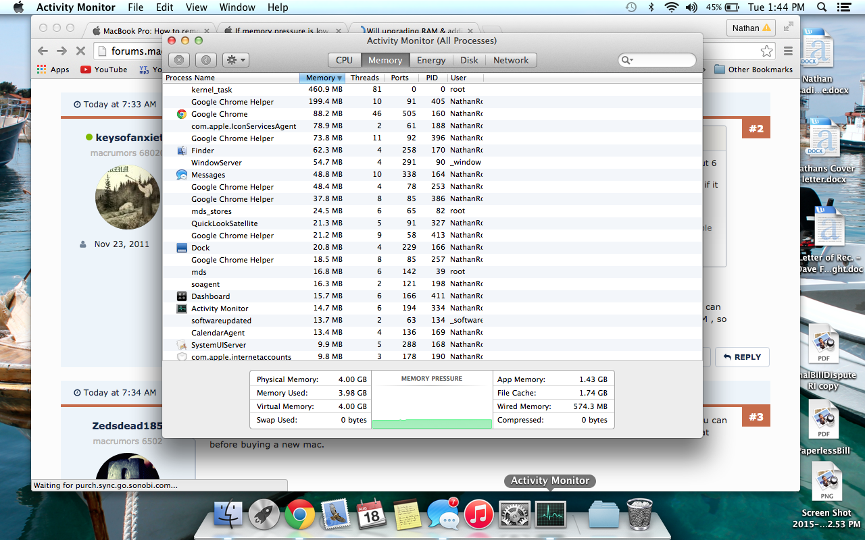Select the Memory tab
The height and width of the screenshot is (540, 865).
(x=385, y=60)
